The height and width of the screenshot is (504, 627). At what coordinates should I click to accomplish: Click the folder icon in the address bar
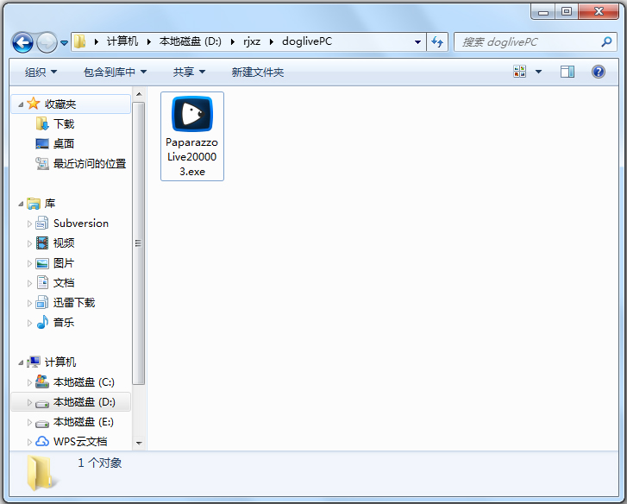tap(80, 41)
